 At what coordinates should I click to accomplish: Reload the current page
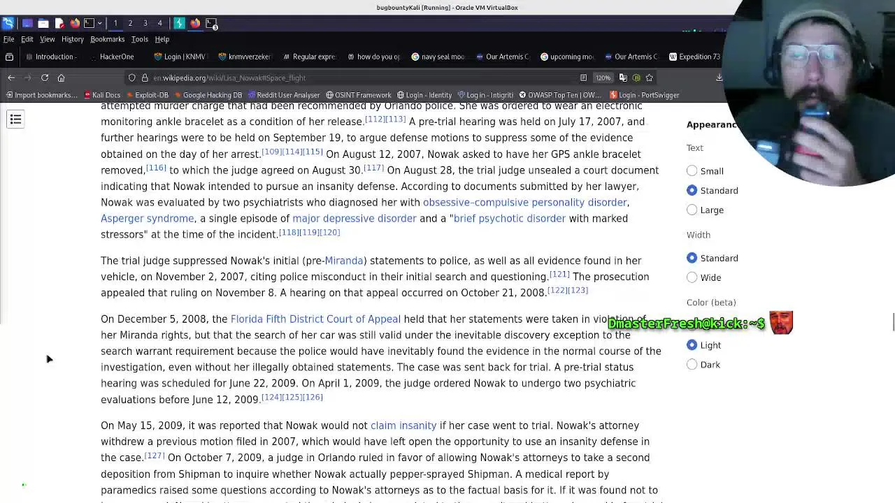[x=45, y=78]
